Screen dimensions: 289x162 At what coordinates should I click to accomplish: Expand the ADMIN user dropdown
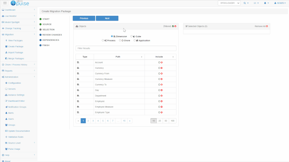coord(279,3)
